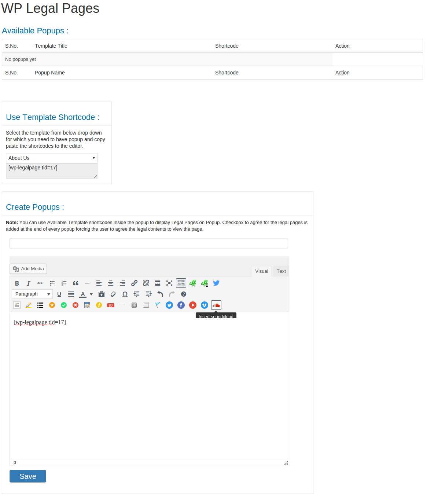Align text right

(122, 283)
